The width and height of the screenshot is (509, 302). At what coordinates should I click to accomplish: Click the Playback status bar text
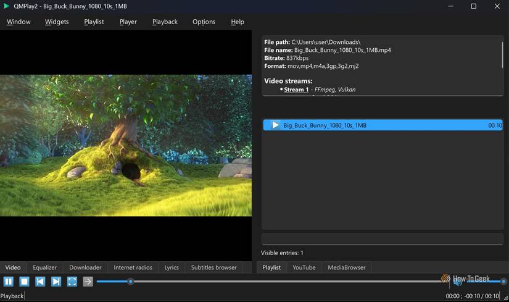point(12,296)
